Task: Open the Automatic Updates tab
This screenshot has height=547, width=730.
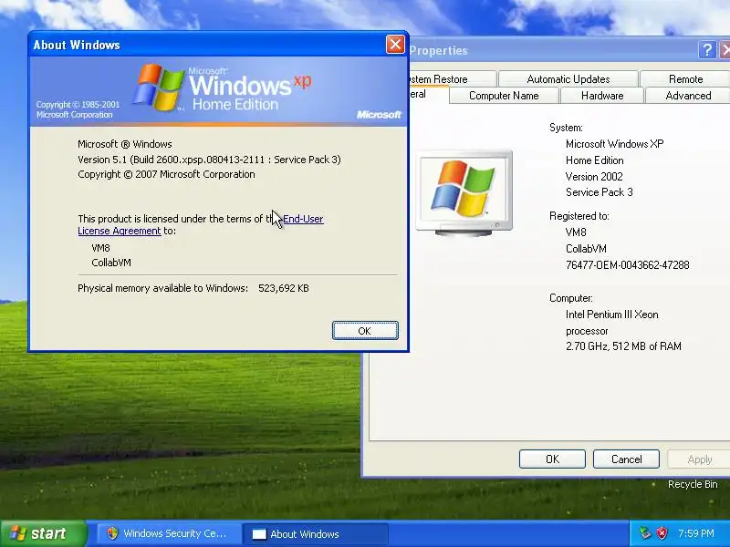Action: [x=568, y=79]
